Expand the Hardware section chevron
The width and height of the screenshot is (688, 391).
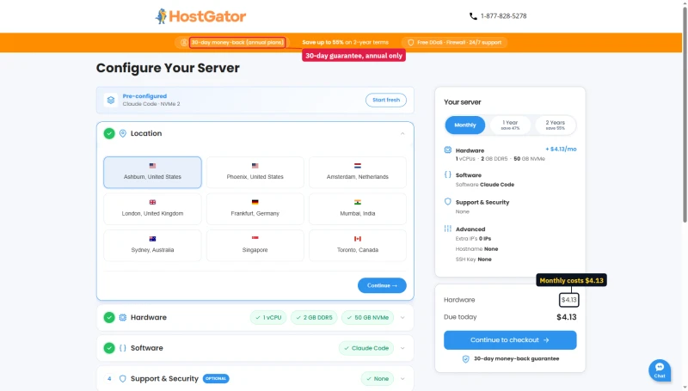[x=402, y=317]
